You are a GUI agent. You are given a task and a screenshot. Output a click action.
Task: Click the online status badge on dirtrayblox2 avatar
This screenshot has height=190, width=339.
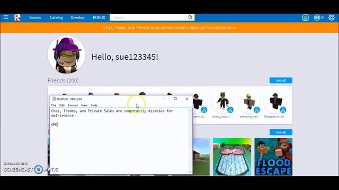230,110
